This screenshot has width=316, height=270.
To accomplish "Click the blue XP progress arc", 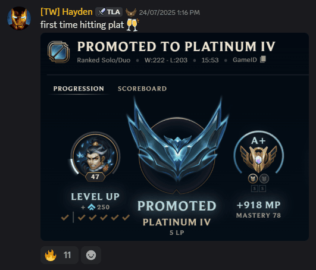I will [x=74, y=167].
